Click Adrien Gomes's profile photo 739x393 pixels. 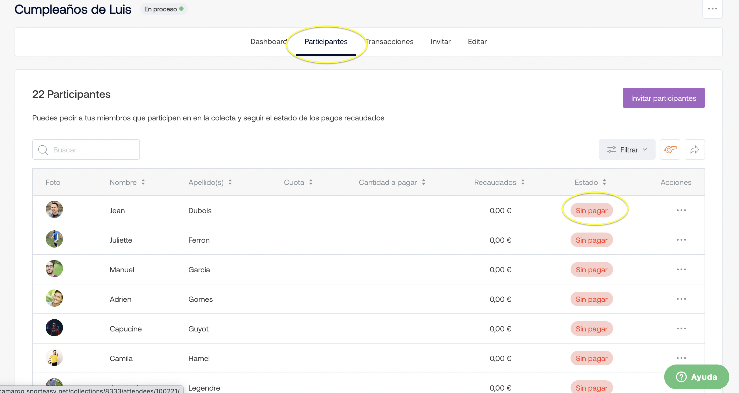[54, 298]
